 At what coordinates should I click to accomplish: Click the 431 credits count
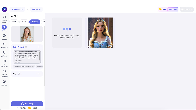(x=164, y=9)
